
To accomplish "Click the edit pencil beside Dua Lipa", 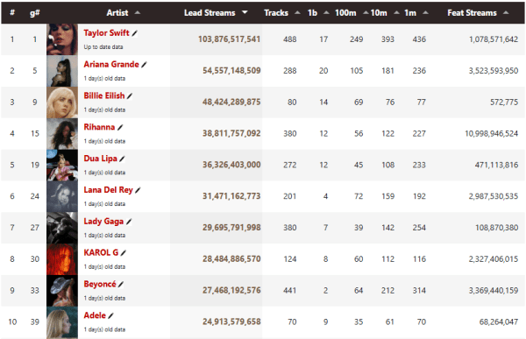I will 122,159.
